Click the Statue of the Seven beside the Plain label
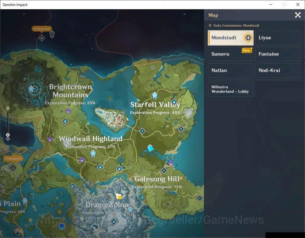The width and height of the screenshot is (305, 238). point(25,202)
